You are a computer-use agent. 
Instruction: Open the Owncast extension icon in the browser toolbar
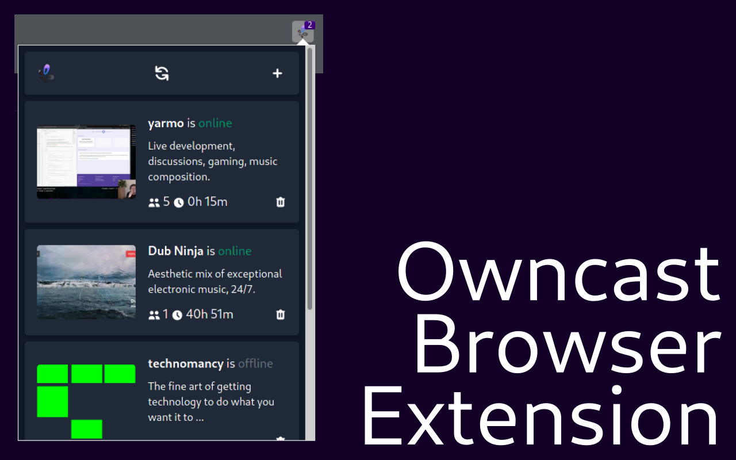click(303, 33)
